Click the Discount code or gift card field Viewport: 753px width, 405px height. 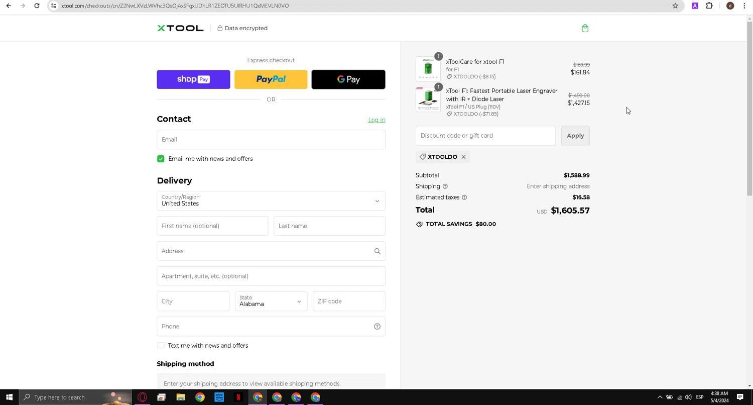pos(485,136)
